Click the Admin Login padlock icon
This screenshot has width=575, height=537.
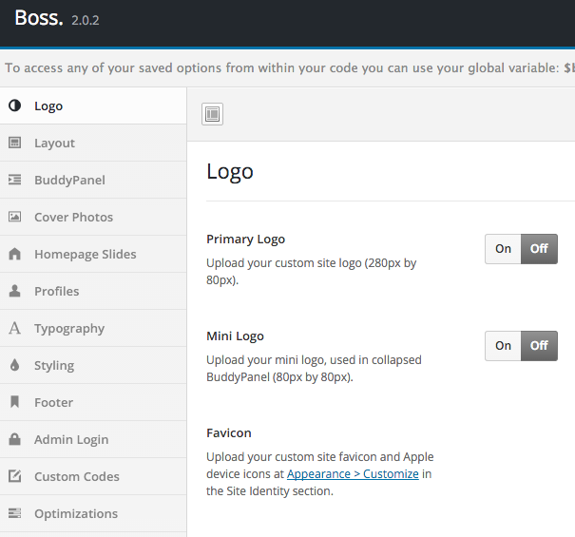pos(14,439)
